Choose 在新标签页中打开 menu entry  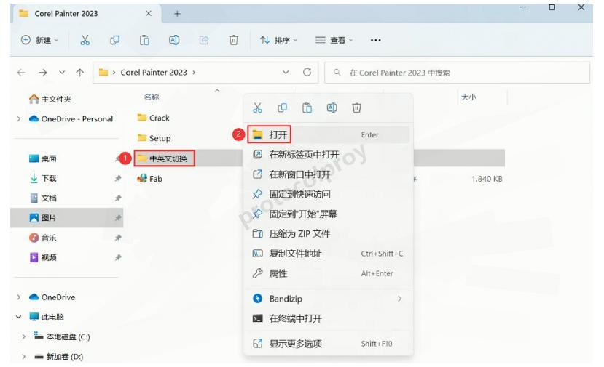click(328, 155)
